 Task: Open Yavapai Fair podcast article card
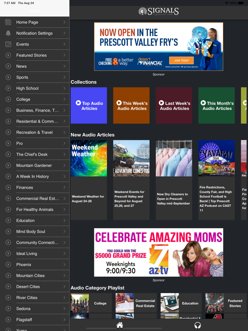(216, 180)
